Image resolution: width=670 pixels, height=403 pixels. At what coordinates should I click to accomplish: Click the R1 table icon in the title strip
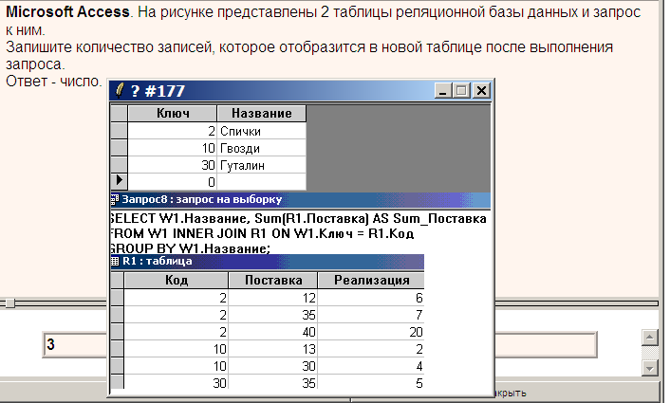click(115, 261)
